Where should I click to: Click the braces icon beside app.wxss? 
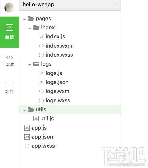click(27, 146)
